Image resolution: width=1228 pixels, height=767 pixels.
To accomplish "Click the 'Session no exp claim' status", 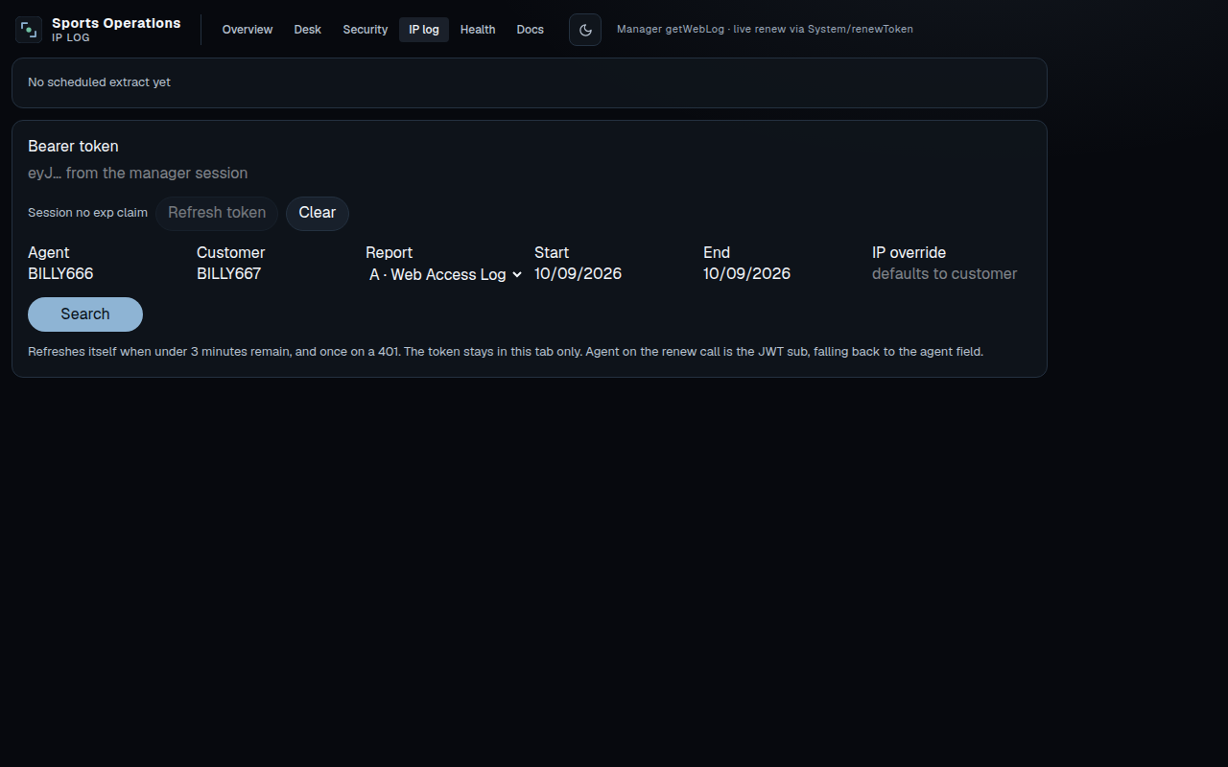I will (87, 213).
